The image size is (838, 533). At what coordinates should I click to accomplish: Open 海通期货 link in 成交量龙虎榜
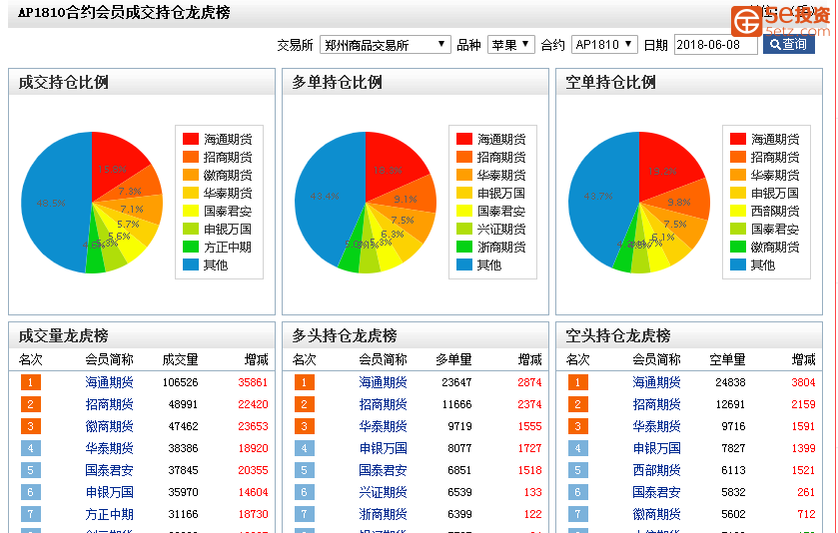(109, 382)
